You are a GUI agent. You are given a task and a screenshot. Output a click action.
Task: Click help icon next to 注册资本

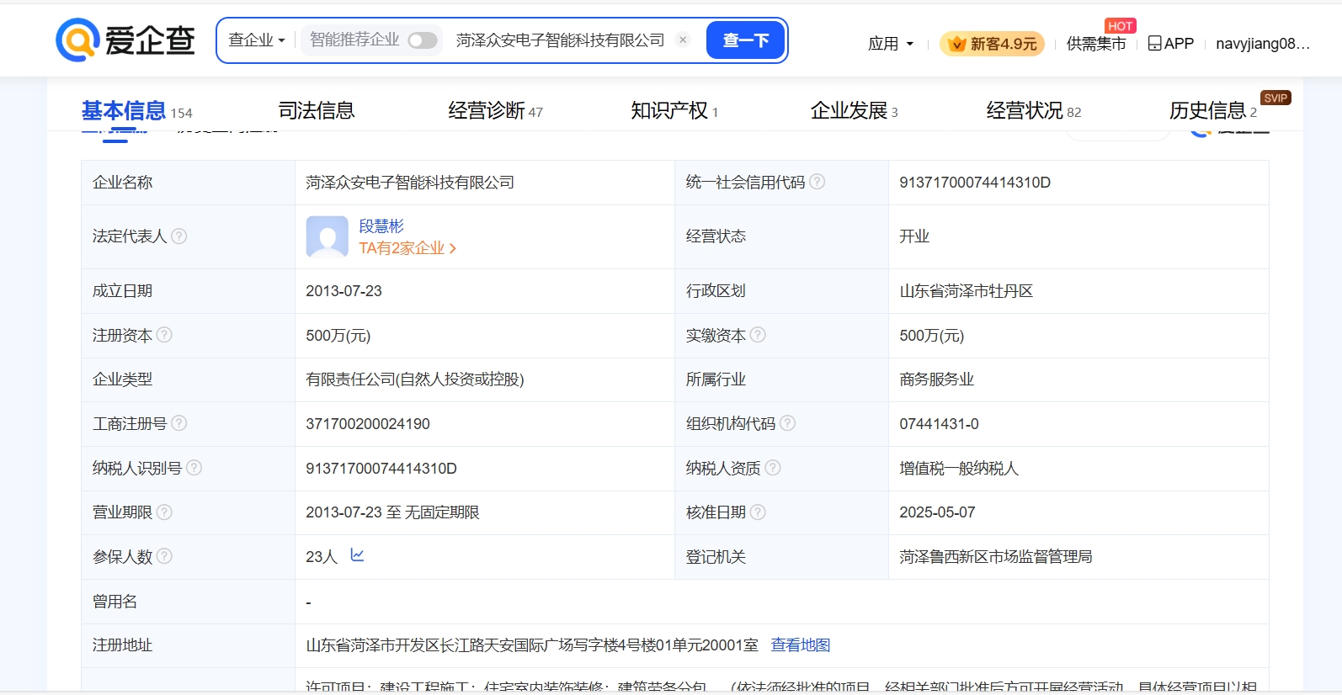coord(165,335)
